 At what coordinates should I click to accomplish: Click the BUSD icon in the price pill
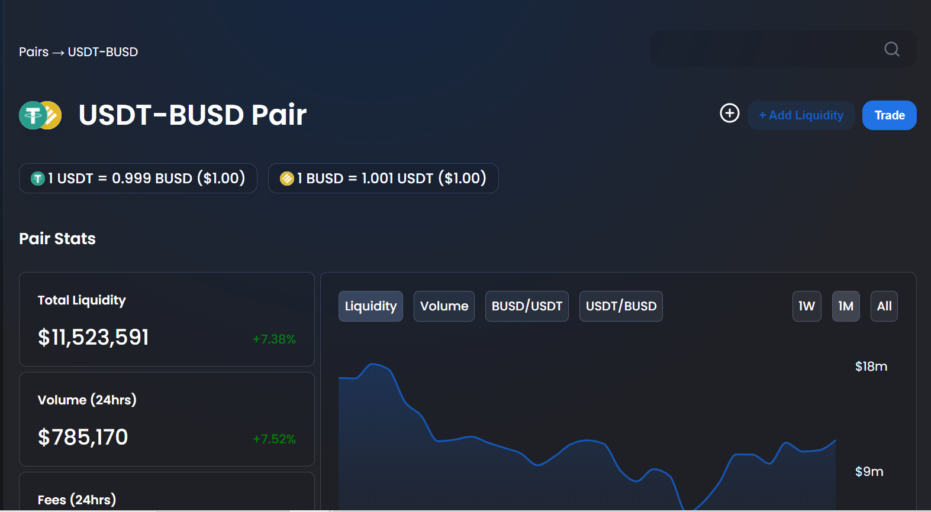(287, 178)
